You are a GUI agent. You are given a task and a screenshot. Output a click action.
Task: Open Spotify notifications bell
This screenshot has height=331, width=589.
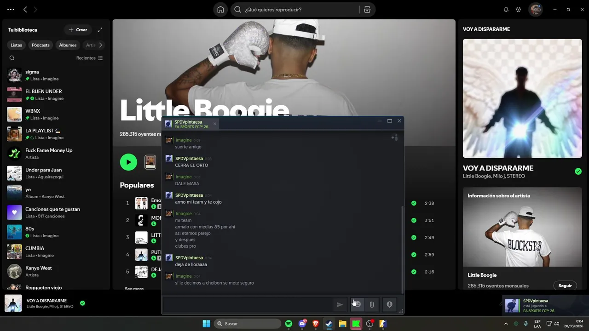pos(506,9)
